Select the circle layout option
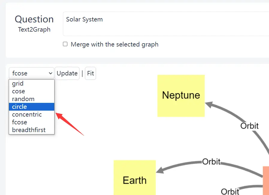 point(19,106)
